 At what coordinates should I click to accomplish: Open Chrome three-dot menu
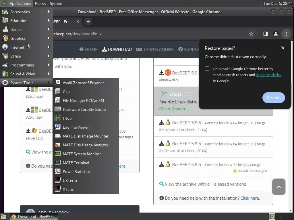point(286,34)
